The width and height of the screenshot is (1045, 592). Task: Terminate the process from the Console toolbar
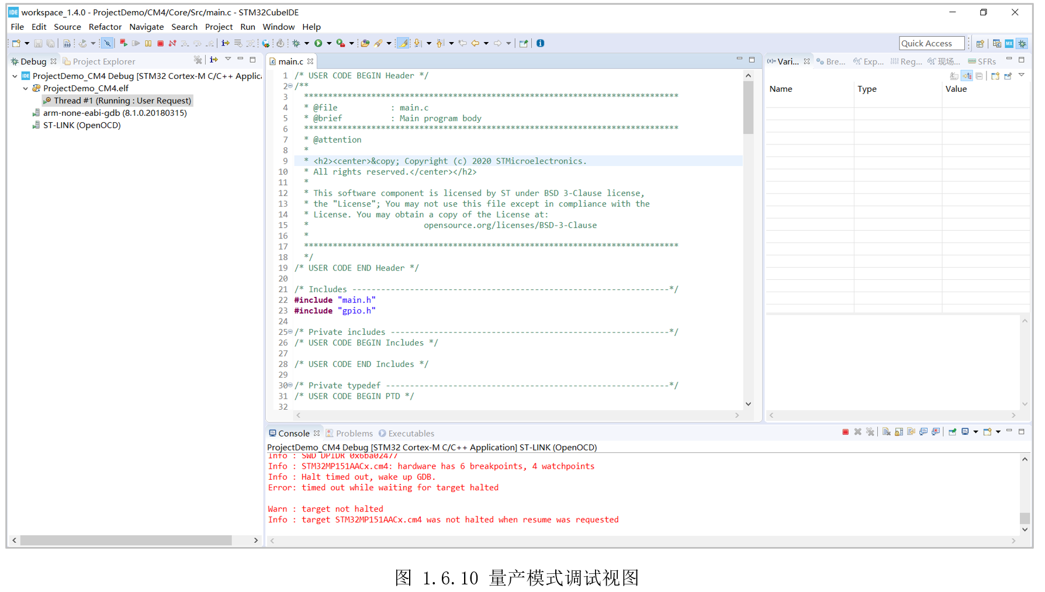click(x=845, y=432)
